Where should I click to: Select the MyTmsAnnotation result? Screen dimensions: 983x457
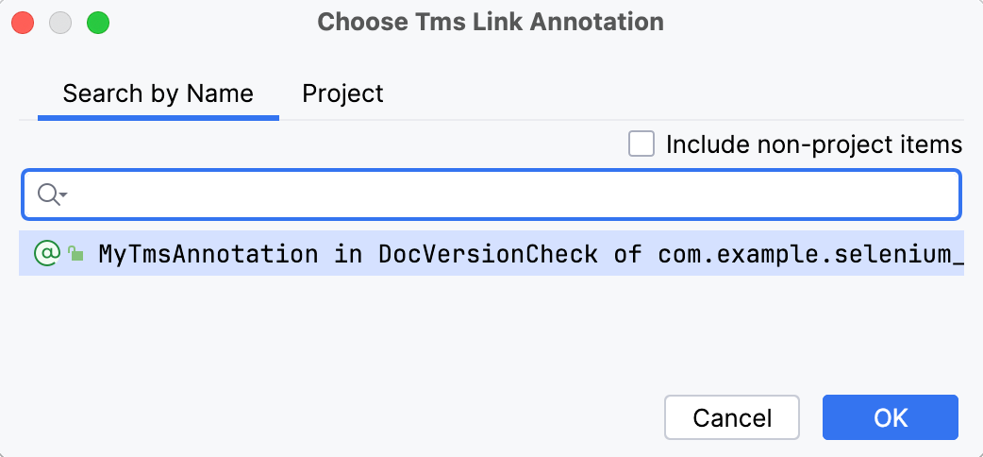[208, 254]
